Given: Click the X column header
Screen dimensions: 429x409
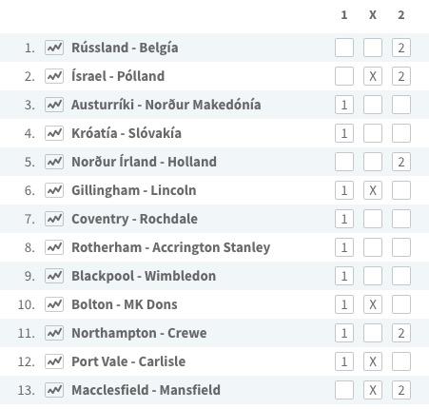Looking at the screenshot, I should tap(373, 15).
